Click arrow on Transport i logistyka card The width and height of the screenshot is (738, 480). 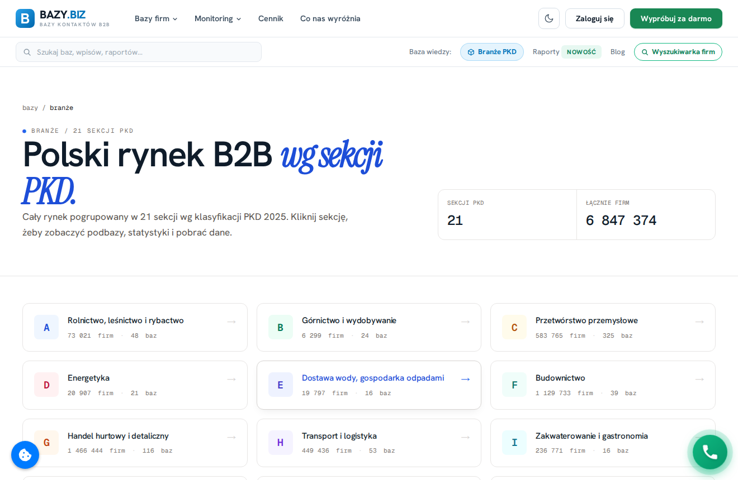465,437
